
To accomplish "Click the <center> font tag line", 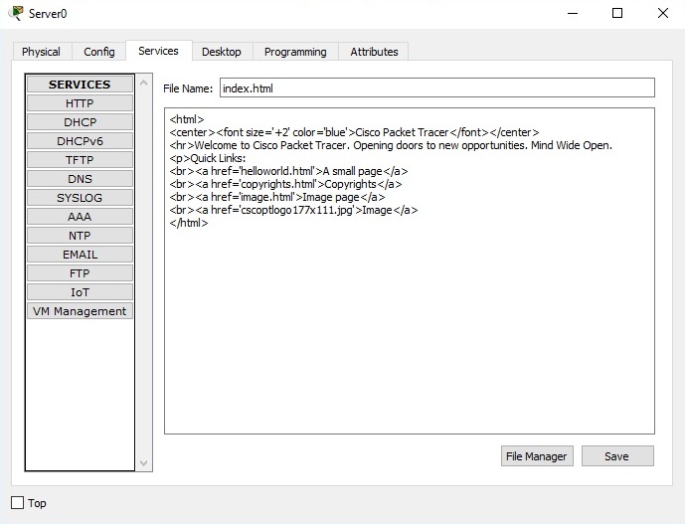I will pyautogui.click(x=354, y=132).
